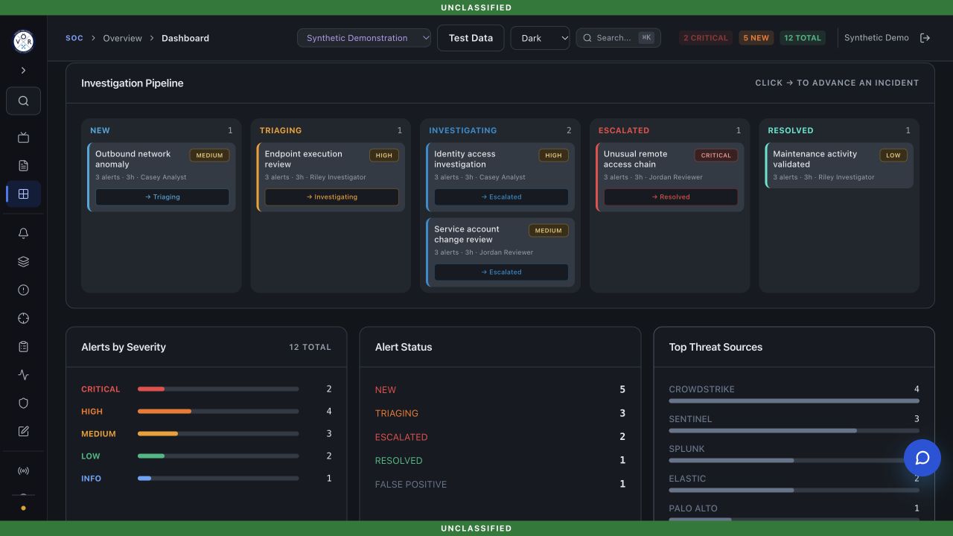
Task: Click CROWDSTRIKE in Top Threat Sources
Action: coord(701,389)
